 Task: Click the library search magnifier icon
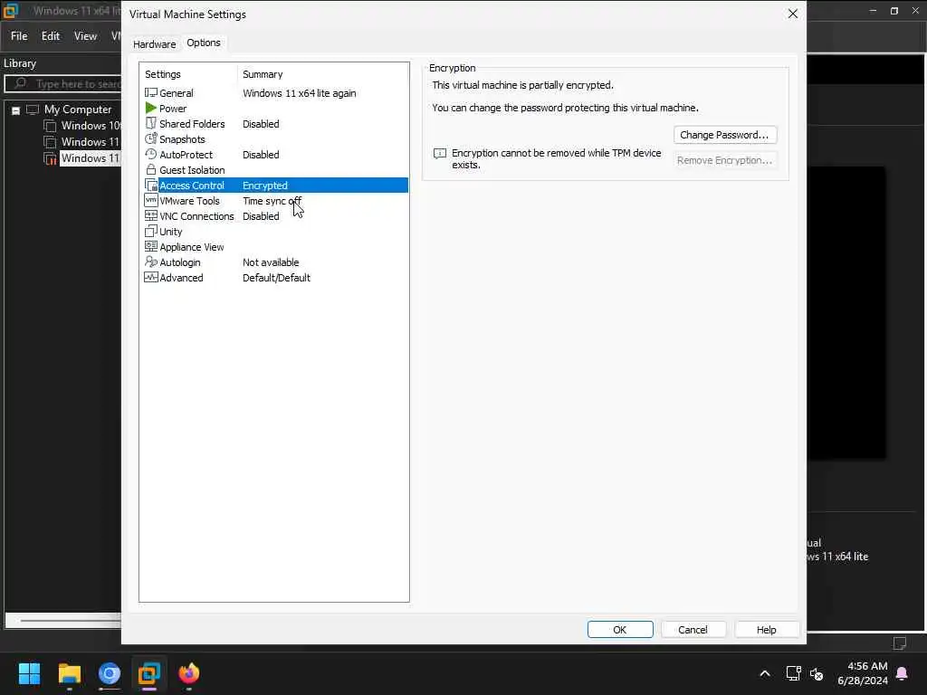click(20, 83)
